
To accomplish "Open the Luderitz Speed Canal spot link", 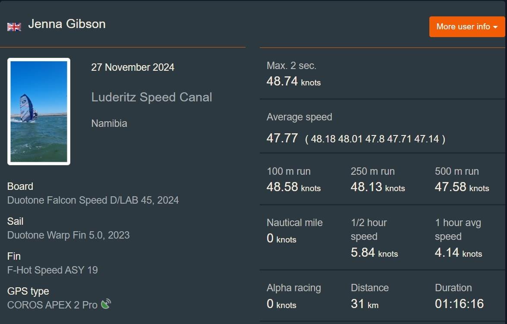I will (x=151, y=97).
